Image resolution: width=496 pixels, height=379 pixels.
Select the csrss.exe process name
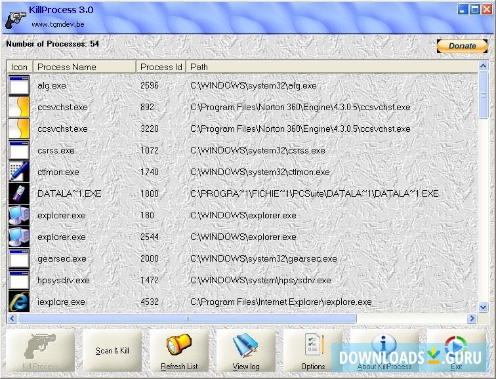click(x=56, y=150)
